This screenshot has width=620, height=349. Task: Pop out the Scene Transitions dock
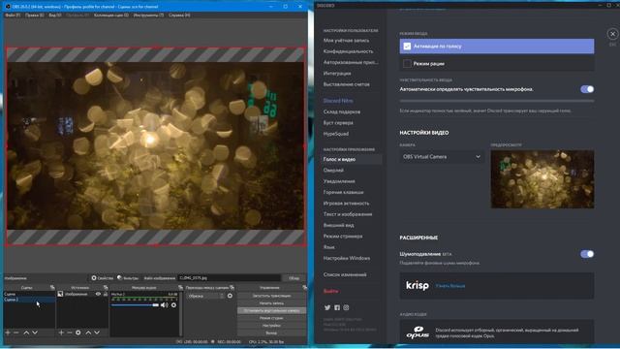[232, 287]
